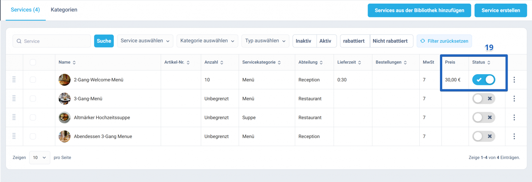Image resolution: width=532 pixels, height=182 pixels.
Task: Sort by Anzahl column arrows
Action: point(222,62)
